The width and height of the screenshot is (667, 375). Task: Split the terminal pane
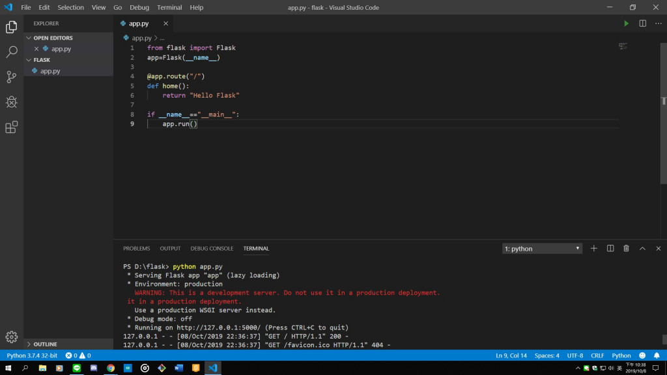[610, 248]
